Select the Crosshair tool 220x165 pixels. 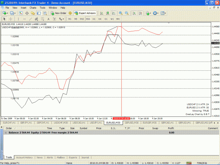pos(11,19)
